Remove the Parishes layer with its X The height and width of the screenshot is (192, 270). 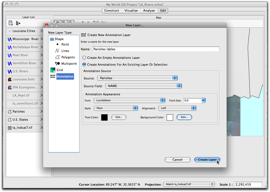pos(42,111)
